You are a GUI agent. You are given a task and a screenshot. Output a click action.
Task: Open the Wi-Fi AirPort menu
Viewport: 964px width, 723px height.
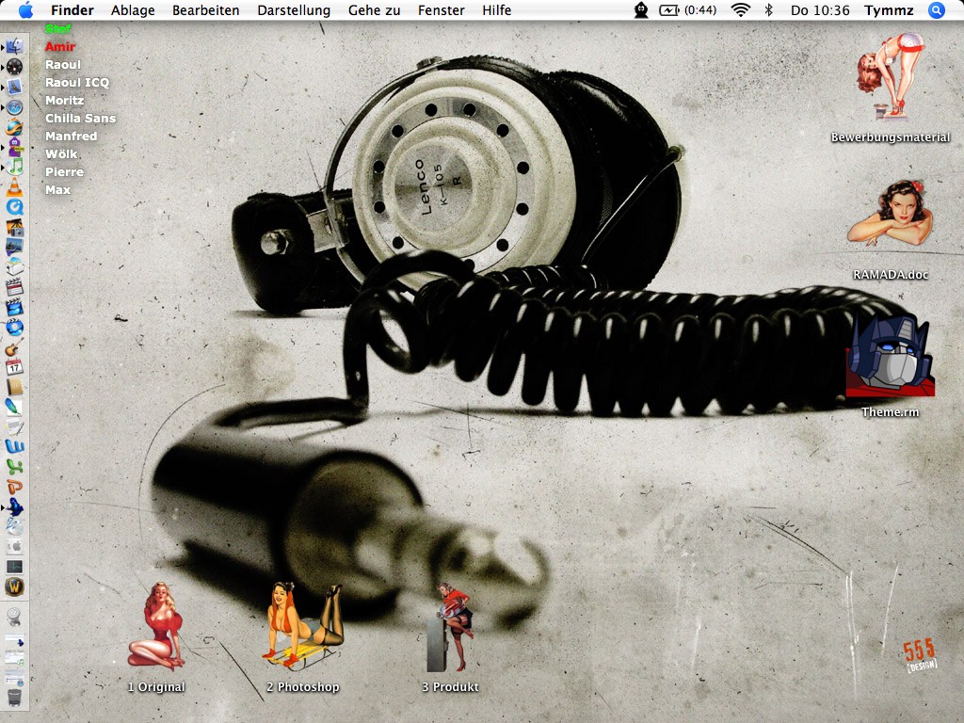(741, 9)
